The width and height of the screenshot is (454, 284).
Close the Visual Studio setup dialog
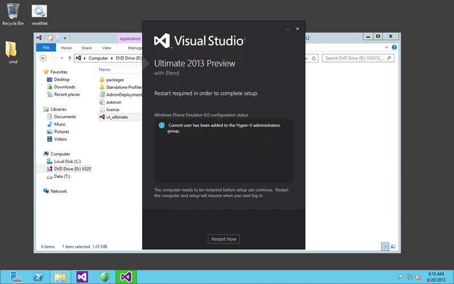[297, 29]
